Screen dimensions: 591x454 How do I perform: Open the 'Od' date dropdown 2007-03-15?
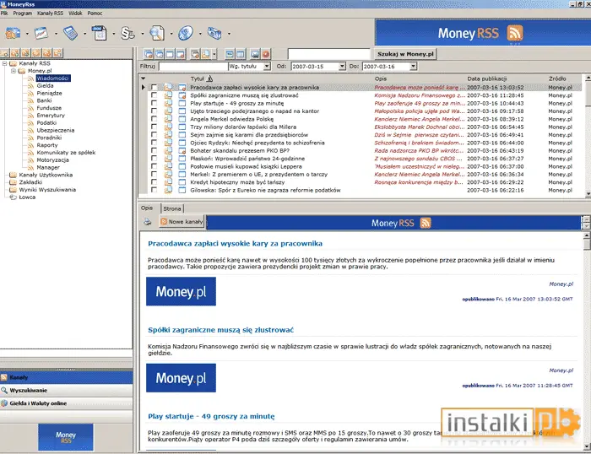pos(342,67)
